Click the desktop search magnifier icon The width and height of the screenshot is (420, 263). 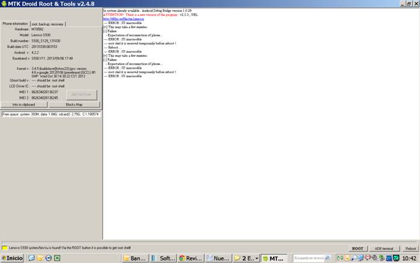(327, 258)
